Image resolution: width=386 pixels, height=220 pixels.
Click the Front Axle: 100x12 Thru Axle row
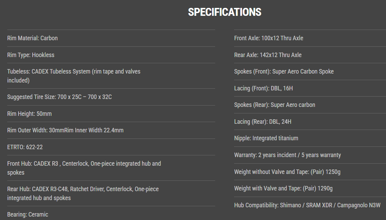point(269,38)
